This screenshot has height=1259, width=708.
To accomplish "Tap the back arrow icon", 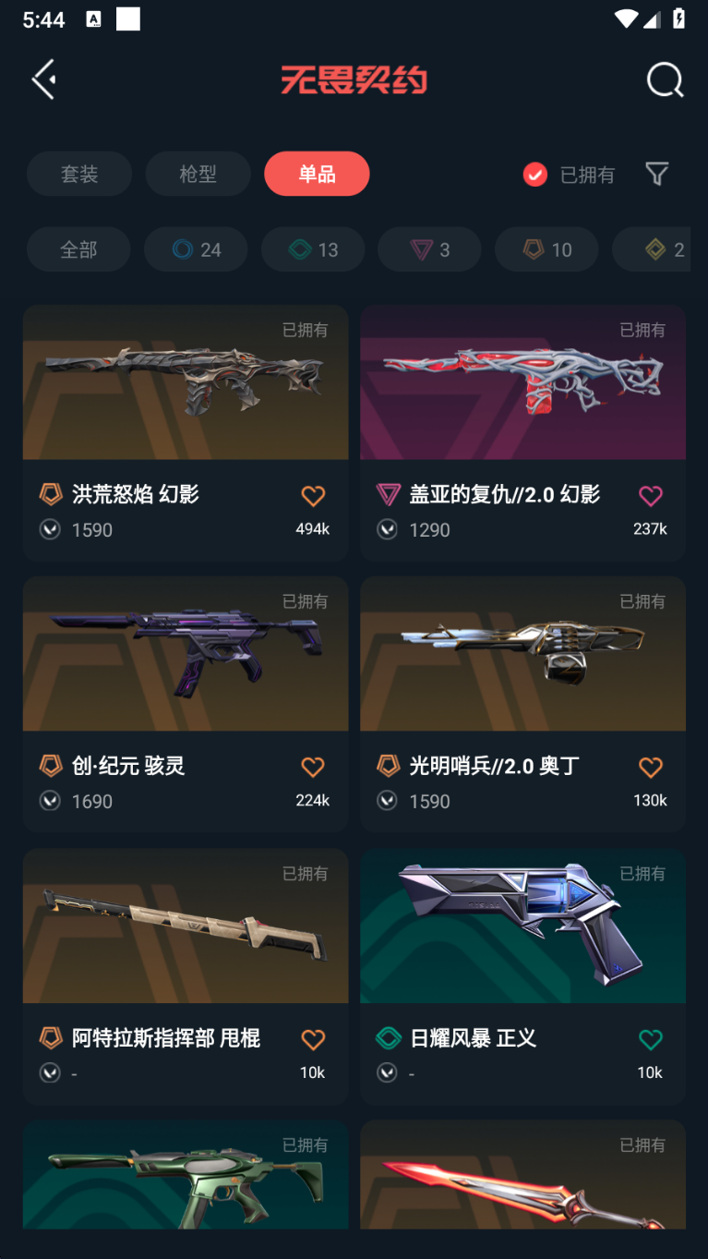I will [43, 80].
